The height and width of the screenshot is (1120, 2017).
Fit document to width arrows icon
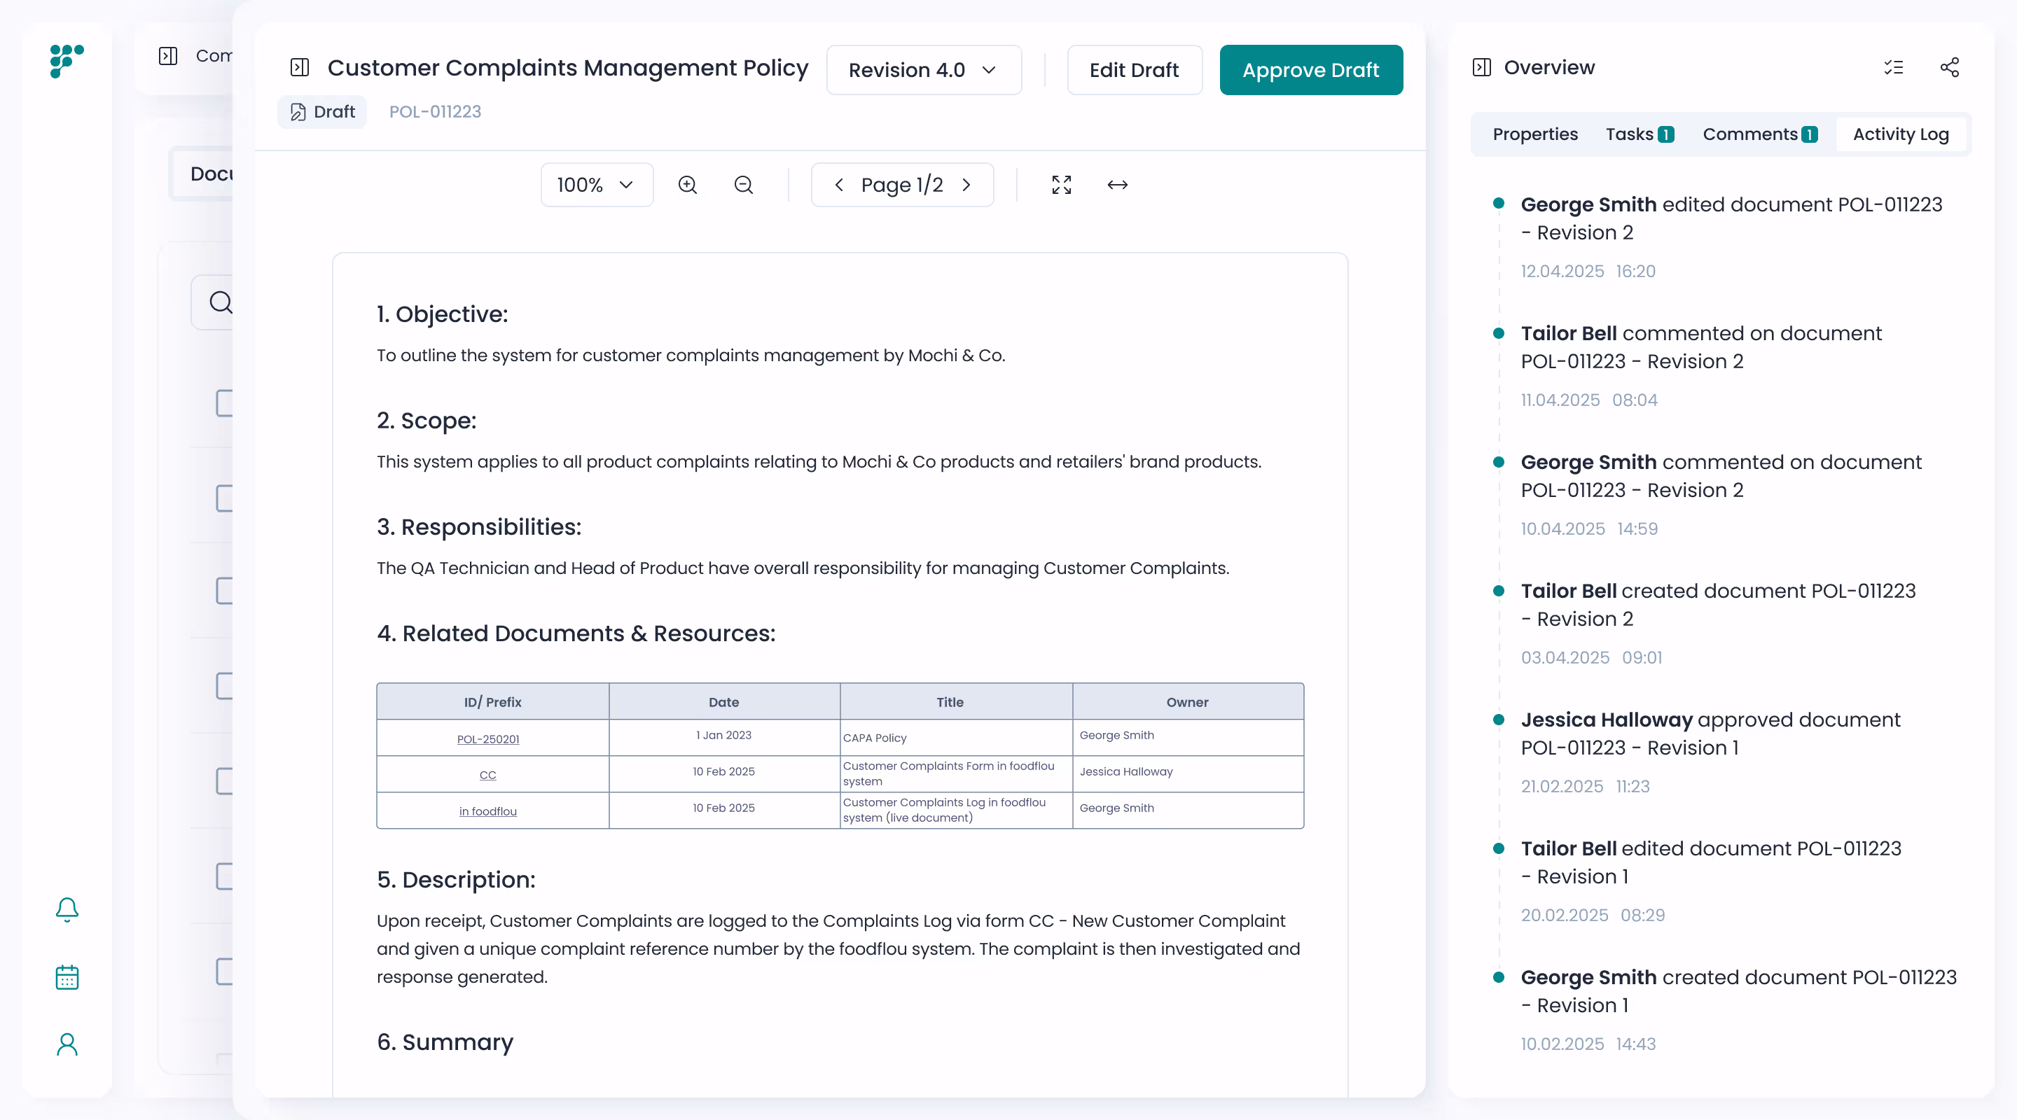1117,185
